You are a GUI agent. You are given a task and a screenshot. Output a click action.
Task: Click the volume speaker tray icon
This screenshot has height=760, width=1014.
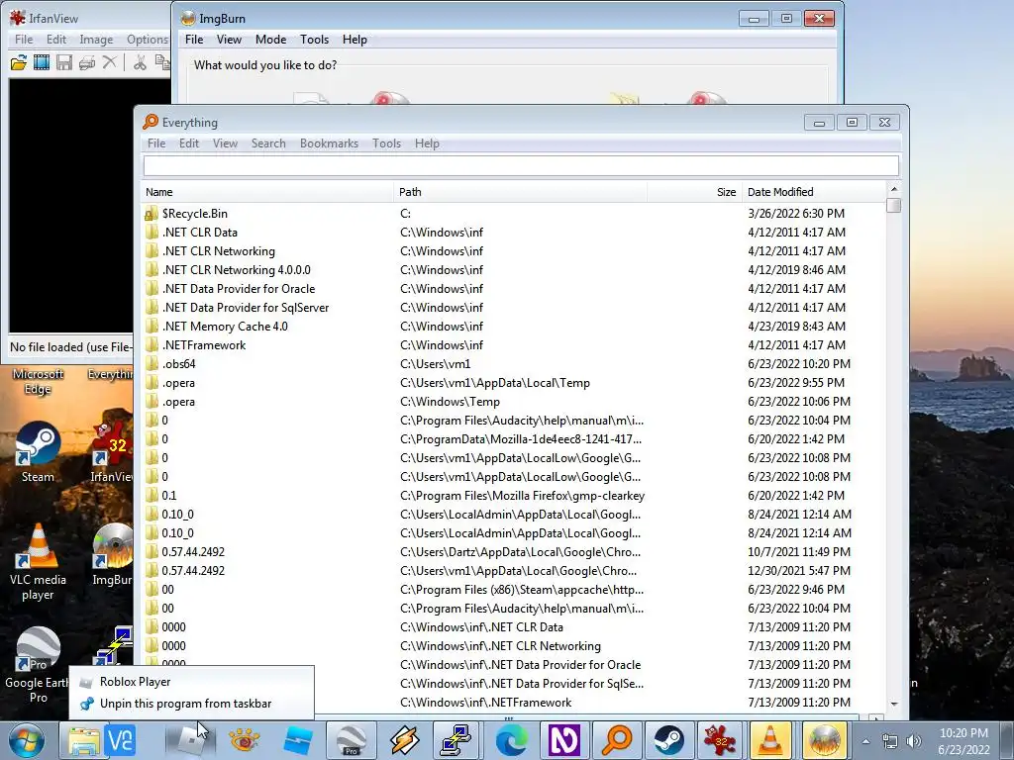coord(914,741)
